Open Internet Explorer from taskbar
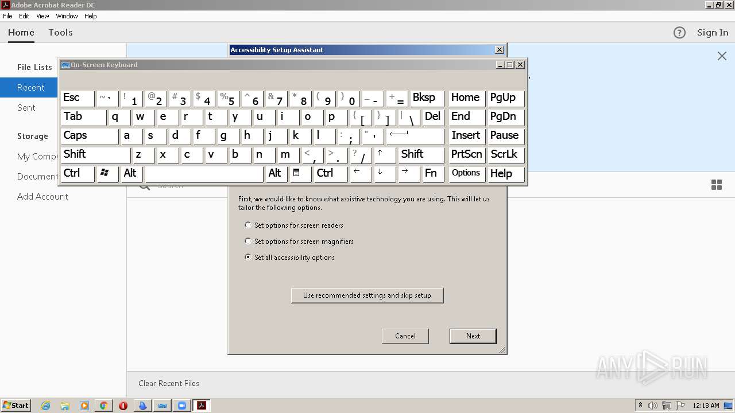Viewport: 735px width, 413px height. (45, 406)
